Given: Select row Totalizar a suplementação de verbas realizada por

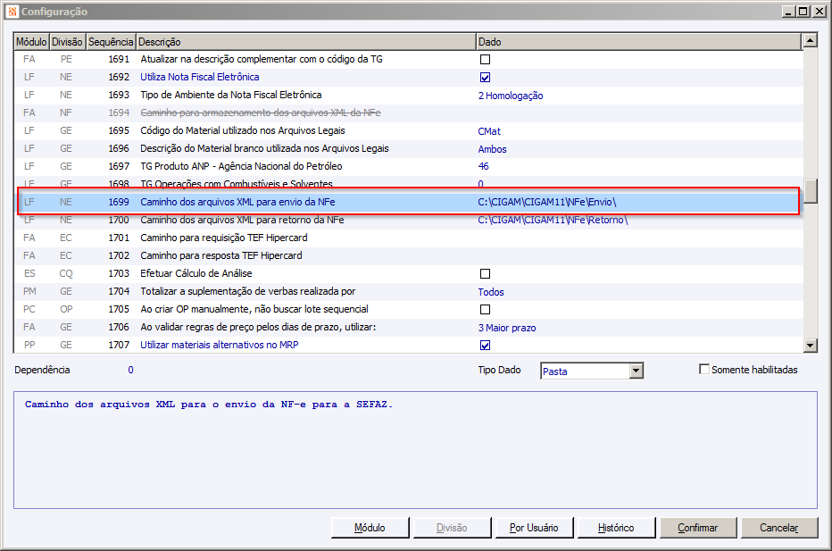Looking at the screenshot, I should 409,291.
